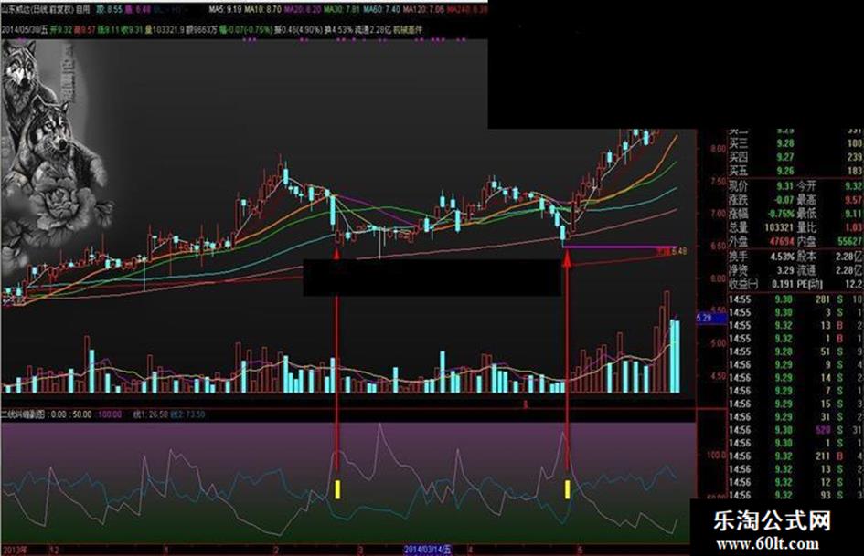The image size is (864, 556).
Task: Click the 买五 bid price 9.26
Action: (x=785, y=171)
